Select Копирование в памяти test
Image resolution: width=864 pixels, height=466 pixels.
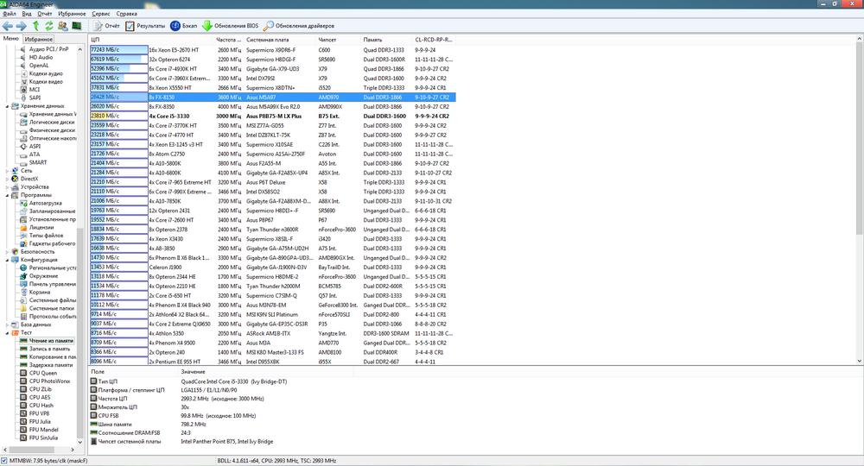coord(53,357)
